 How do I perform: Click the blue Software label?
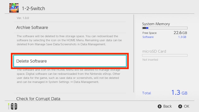(148, 37)
